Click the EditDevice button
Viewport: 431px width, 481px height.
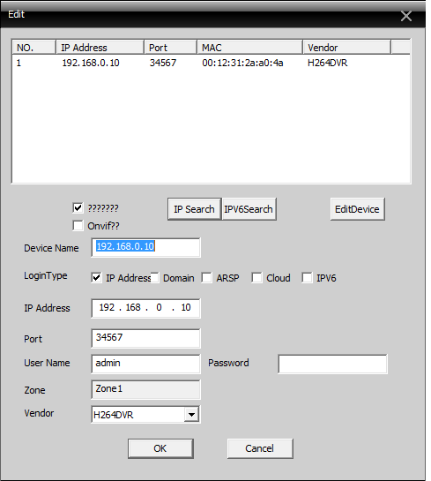(357, 209)
